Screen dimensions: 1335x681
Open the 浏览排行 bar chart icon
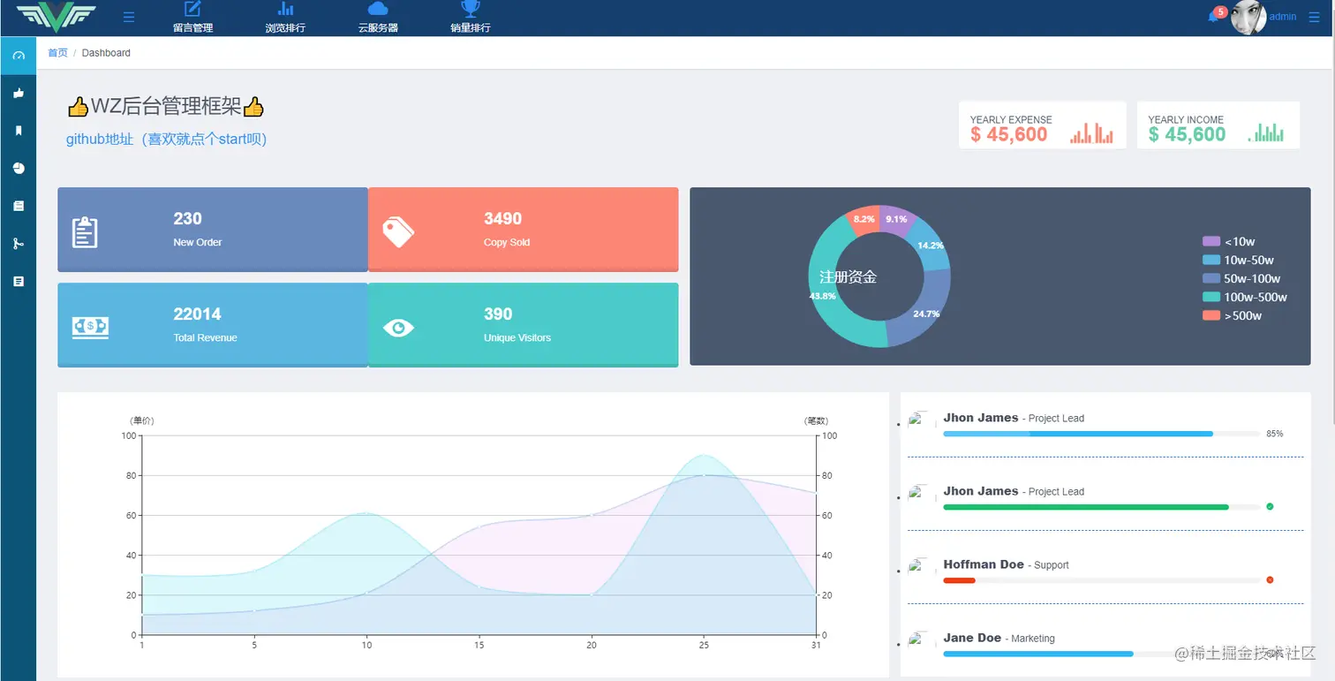(x=285, y=9)
